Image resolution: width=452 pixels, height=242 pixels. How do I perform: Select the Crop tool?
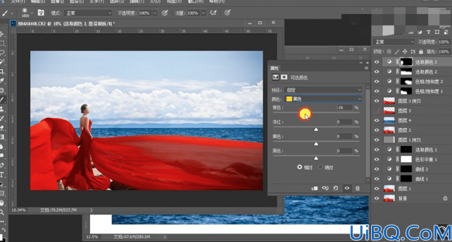(x=2, y=71)
